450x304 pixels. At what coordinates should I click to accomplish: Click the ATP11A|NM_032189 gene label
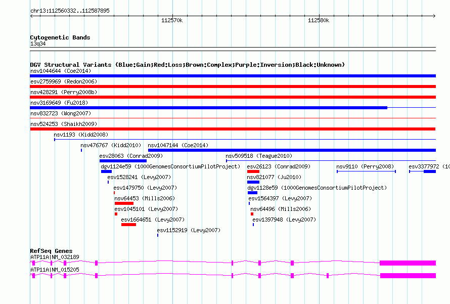click(55, 257)
